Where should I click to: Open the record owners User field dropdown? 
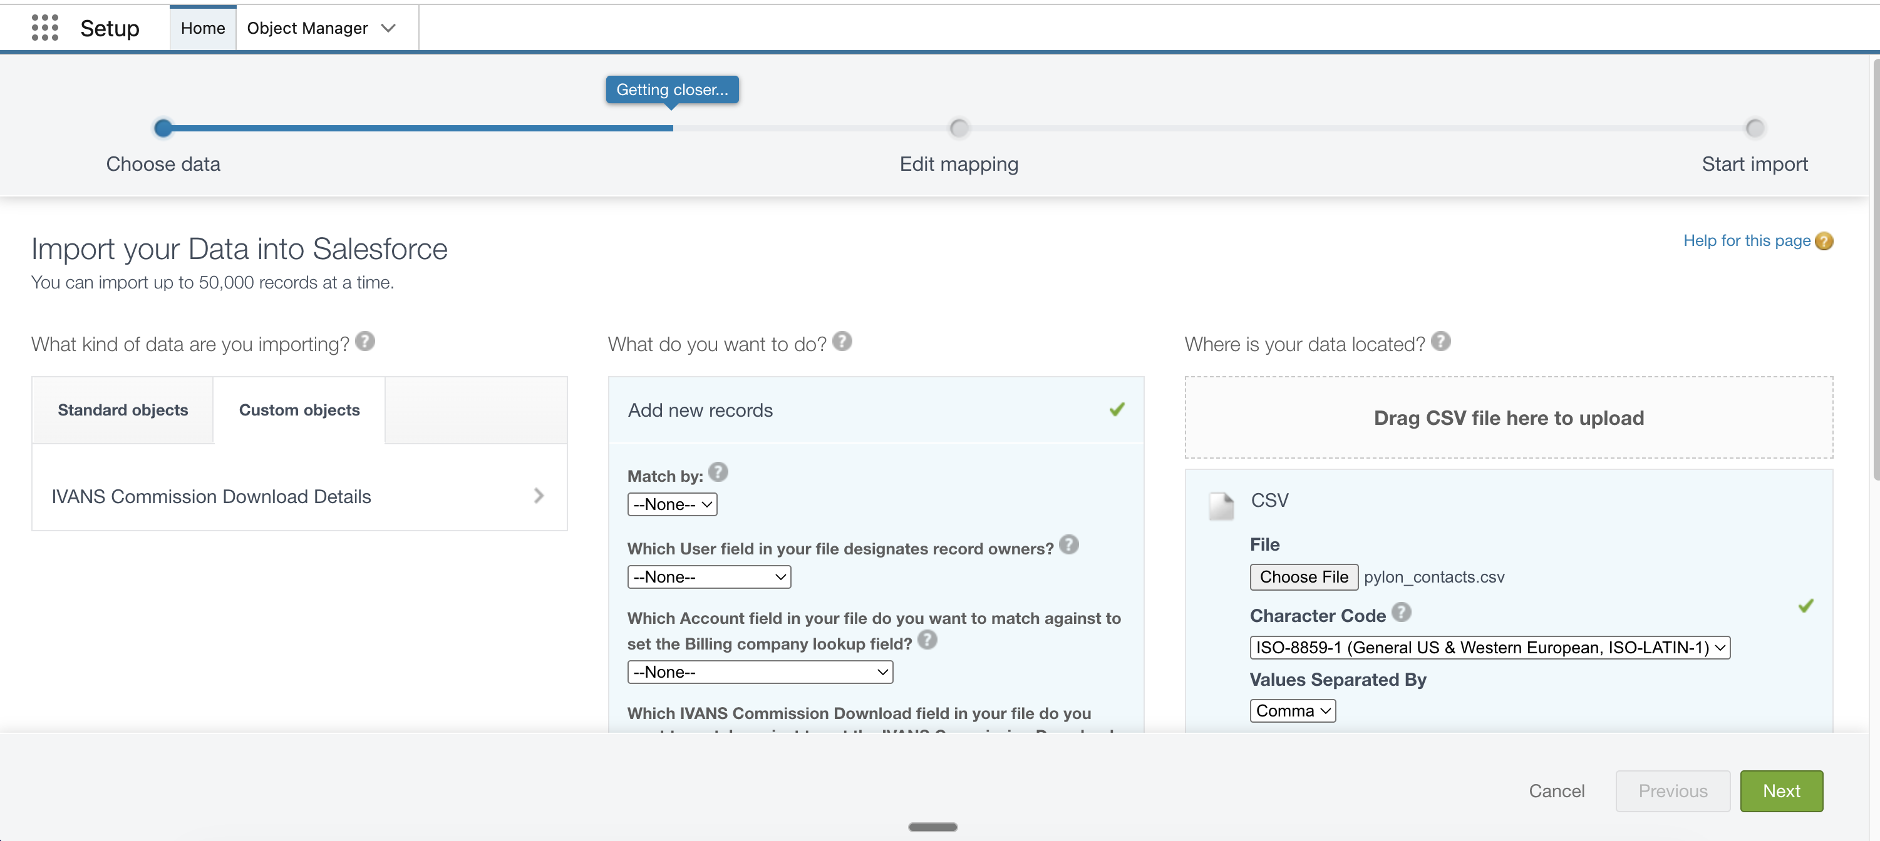710,577
